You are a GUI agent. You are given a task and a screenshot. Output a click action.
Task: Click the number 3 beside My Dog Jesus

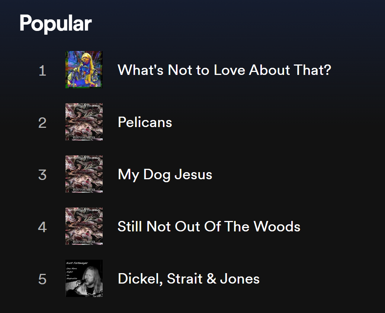coord(42,175)
